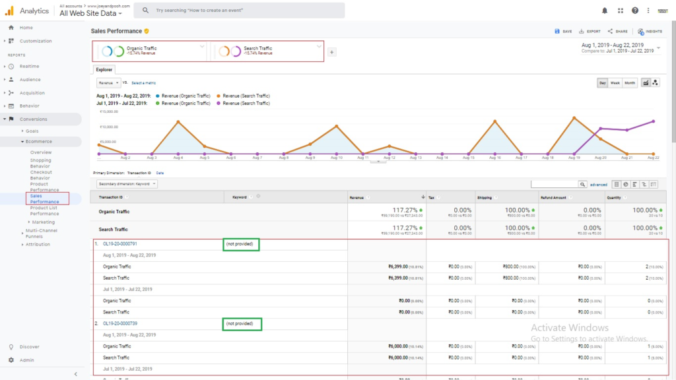The width and height of the screenshot is (676, 380).
Task: Select the Month graph interval
Action: coord(630,82)
